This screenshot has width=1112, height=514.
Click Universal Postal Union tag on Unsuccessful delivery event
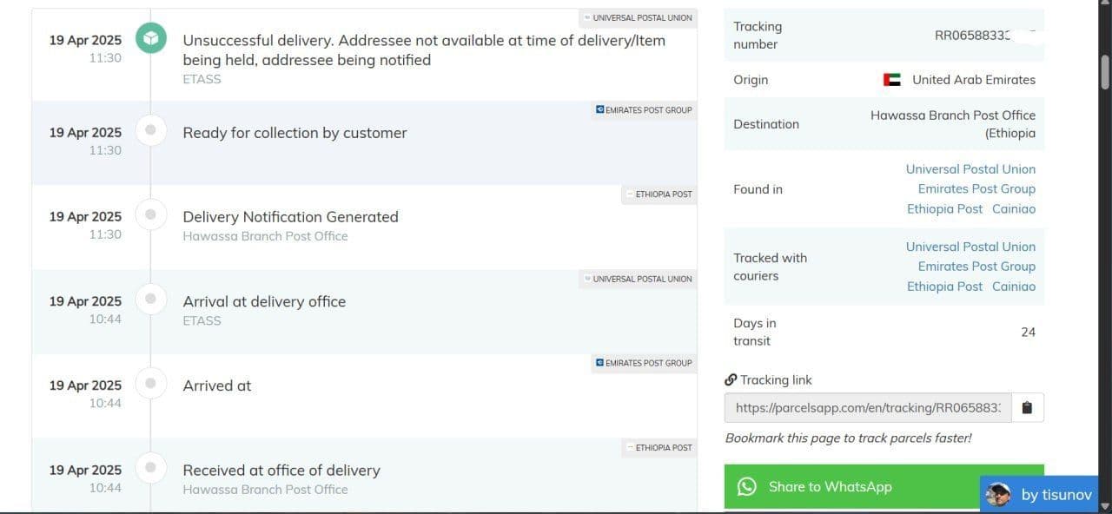pos(638,18)
